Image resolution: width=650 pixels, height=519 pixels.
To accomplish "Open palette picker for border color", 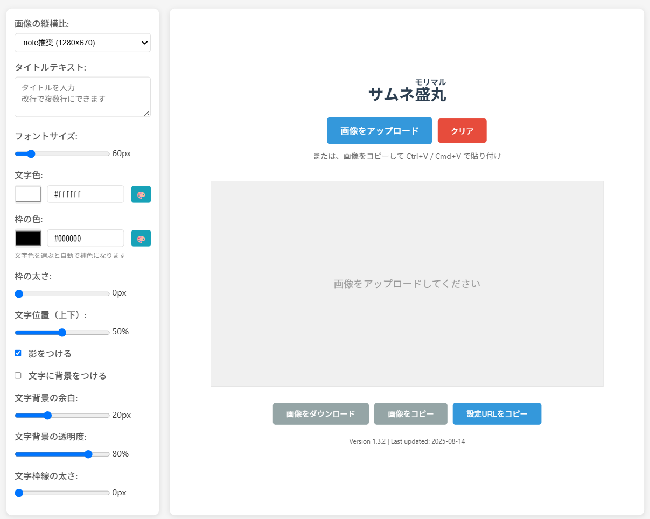I will tap(141, 239).
